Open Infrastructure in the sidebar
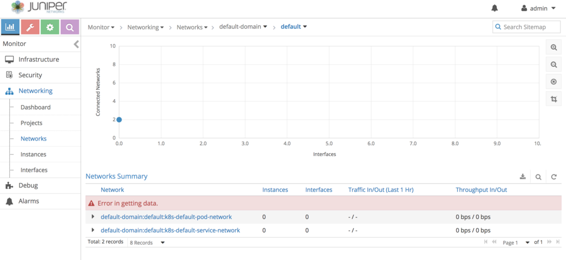This screenshot has height=260, width=566. click(40, 60)
